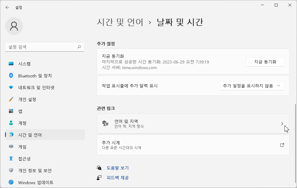297x188 pixels.
Task: Open Bluetooth 및 장치 category
Action: [45, 76]
